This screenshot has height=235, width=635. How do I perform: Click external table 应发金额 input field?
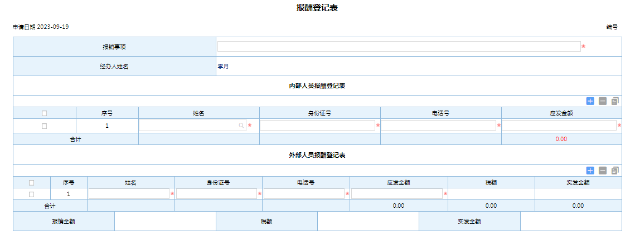[x=397, y=194]
